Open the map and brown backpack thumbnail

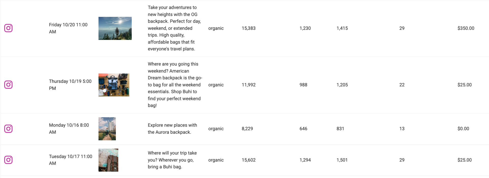108,160
